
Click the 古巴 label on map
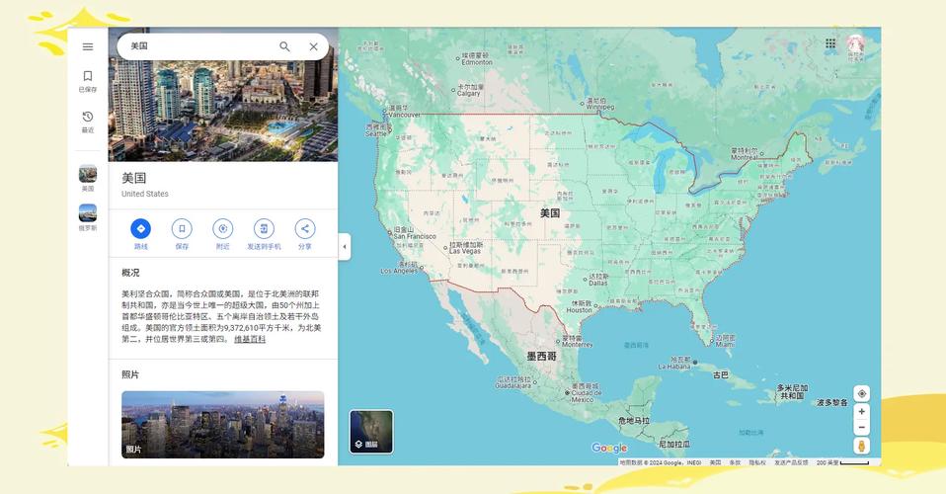[720, 375]
